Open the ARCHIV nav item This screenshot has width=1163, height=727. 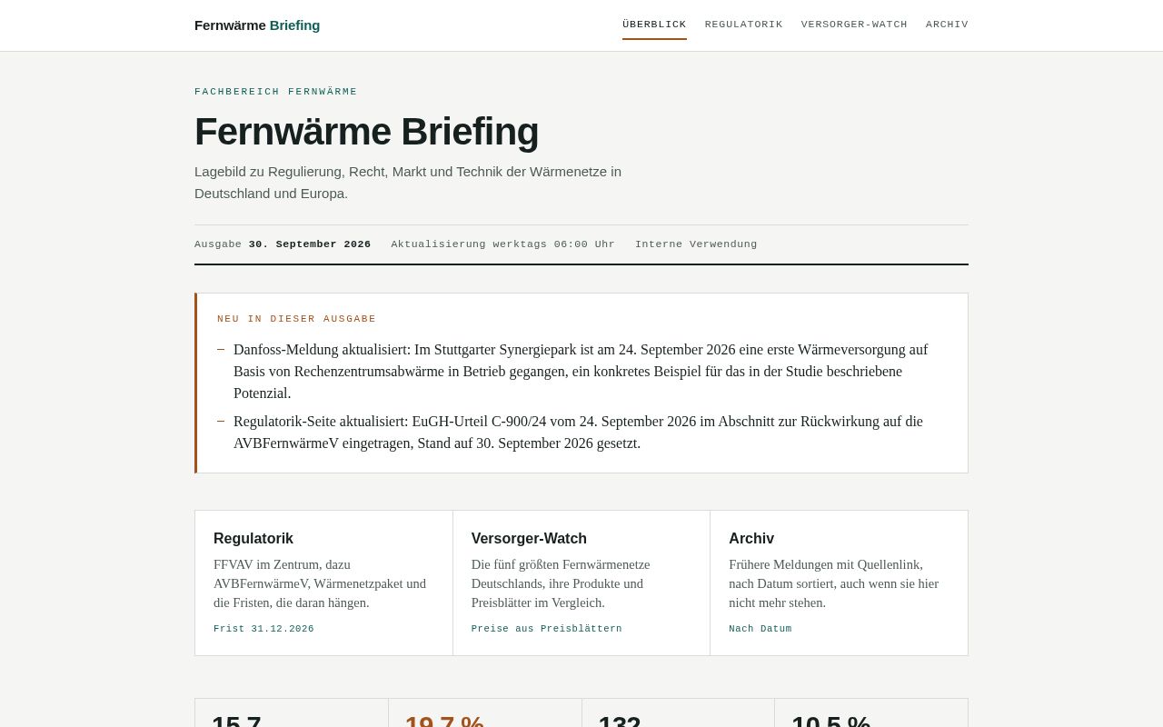point(947,25)
